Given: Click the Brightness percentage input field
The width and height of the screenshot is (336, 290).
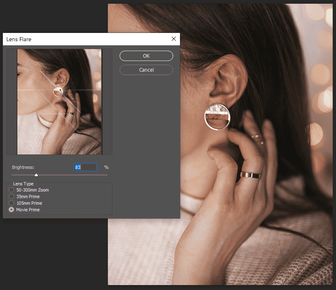Looking at the screenshot, I should coord(85,167).
